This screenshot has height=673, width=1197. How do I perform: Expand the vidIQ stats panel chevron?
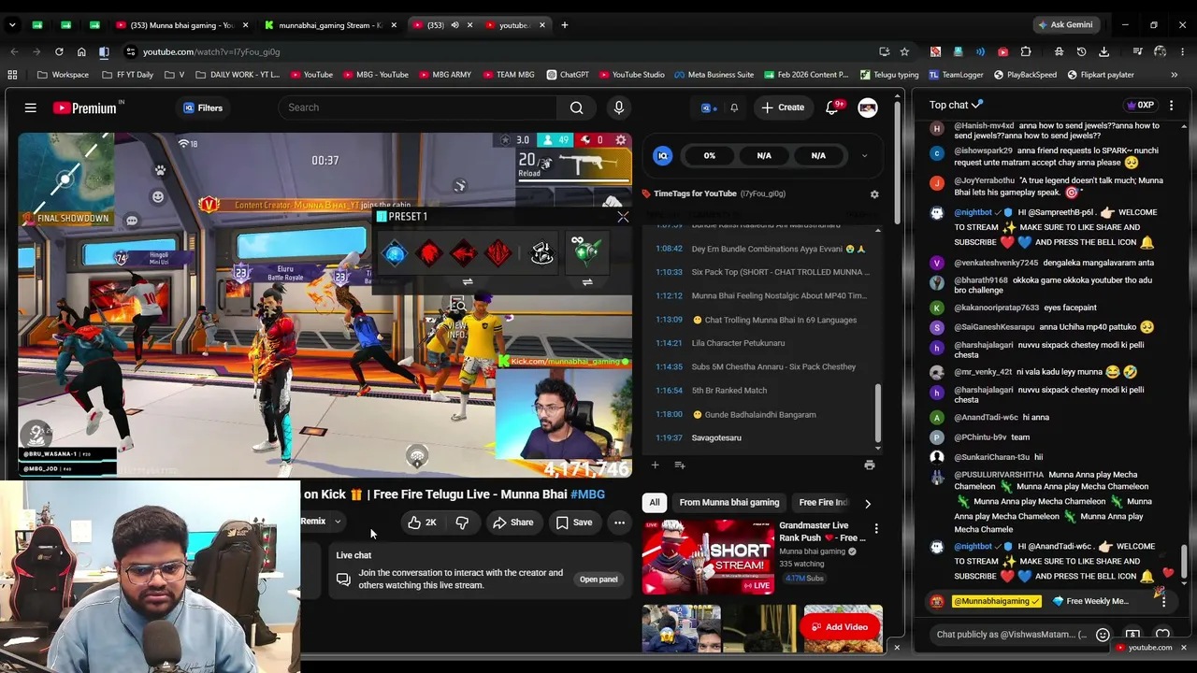click(864, 155)
